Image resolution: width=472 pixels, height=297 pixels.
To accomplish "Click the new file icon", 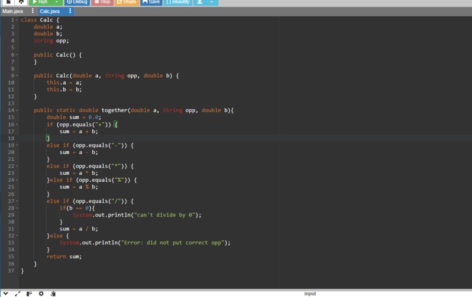I will (8, 2).
